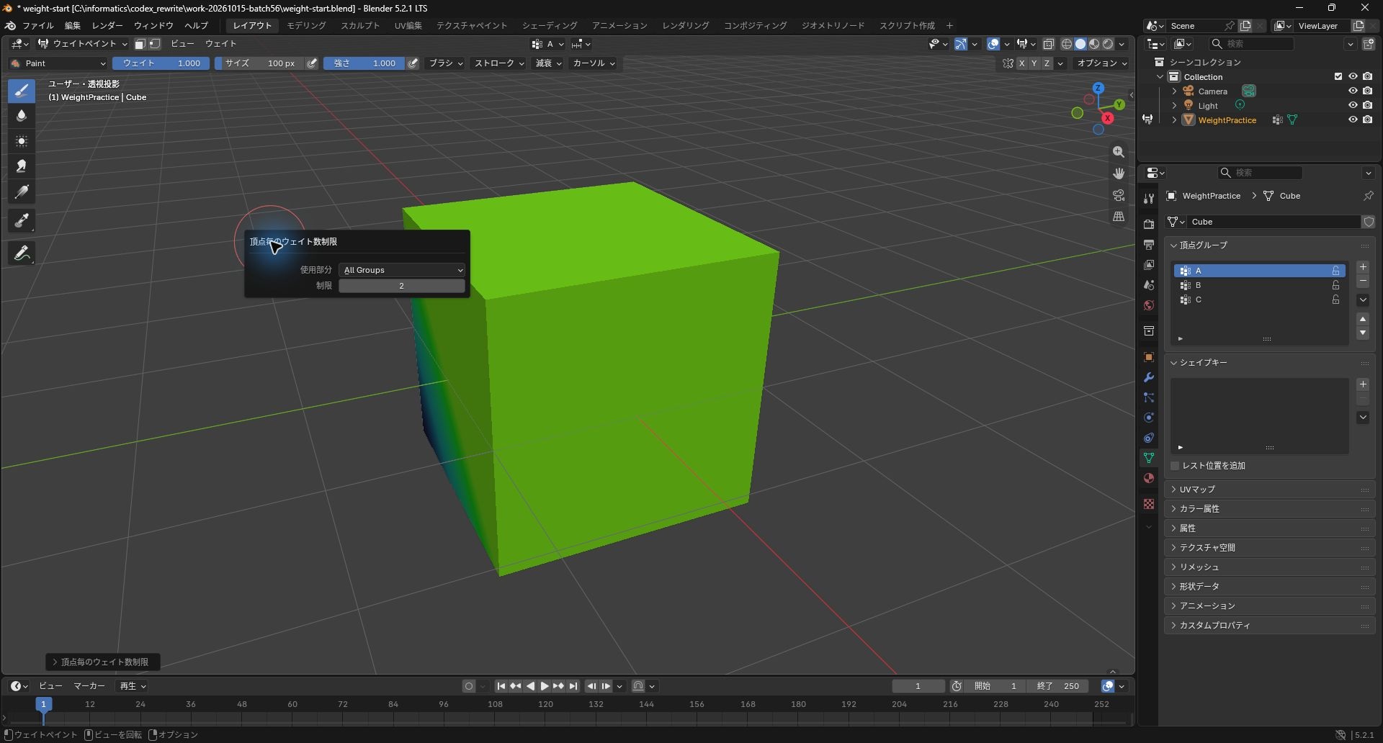Open the Material properties tab
This screenshot has height=743, width=1383.
(1149, 478)
